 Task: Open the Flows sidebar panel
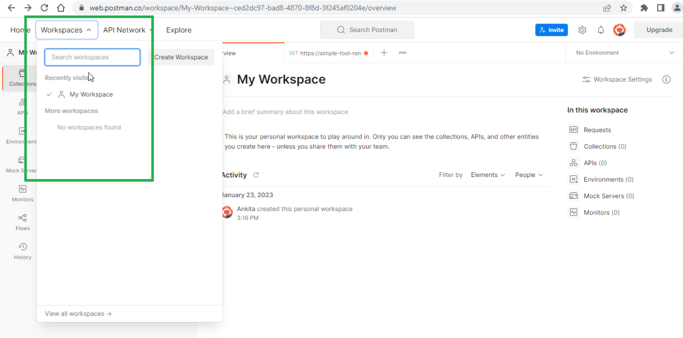coord(22,221)
